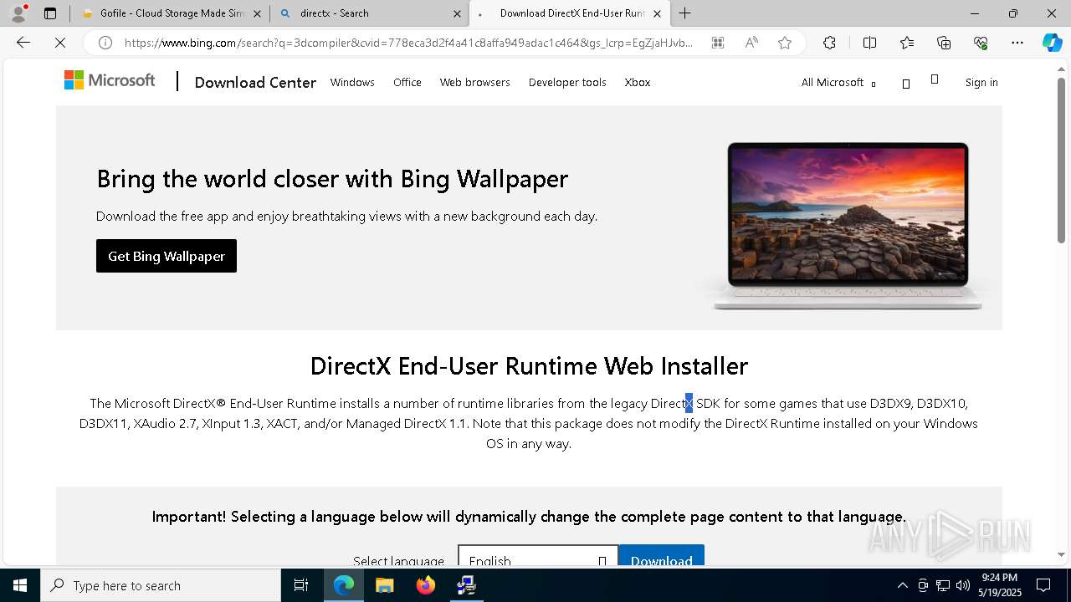The image size is (1071, 602).
Task: Open the apps available icon in address bar
Action: [718, 43]
